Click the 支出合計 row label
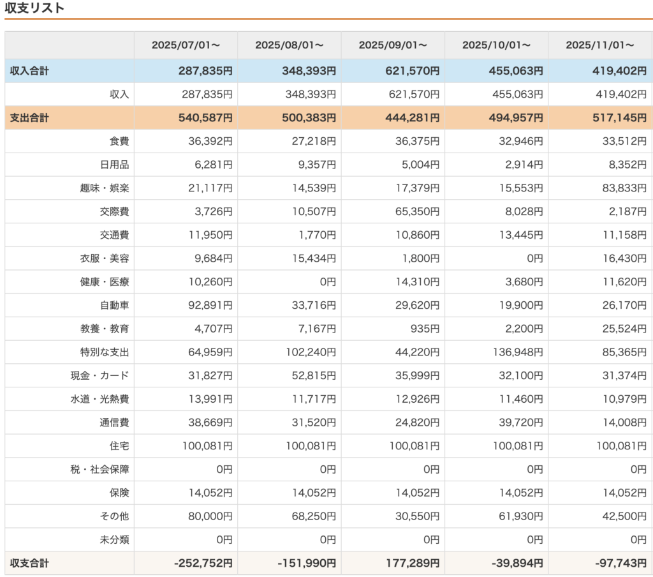Viewport: 653px width, 577px height. point(29,117)
